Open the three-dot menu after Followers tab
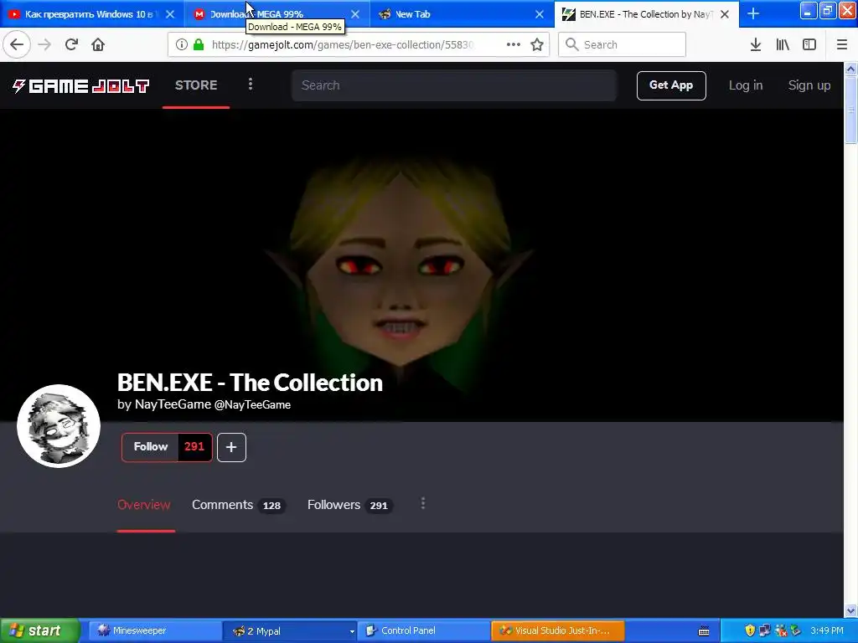The image size is (858, 643). [422, 503]
